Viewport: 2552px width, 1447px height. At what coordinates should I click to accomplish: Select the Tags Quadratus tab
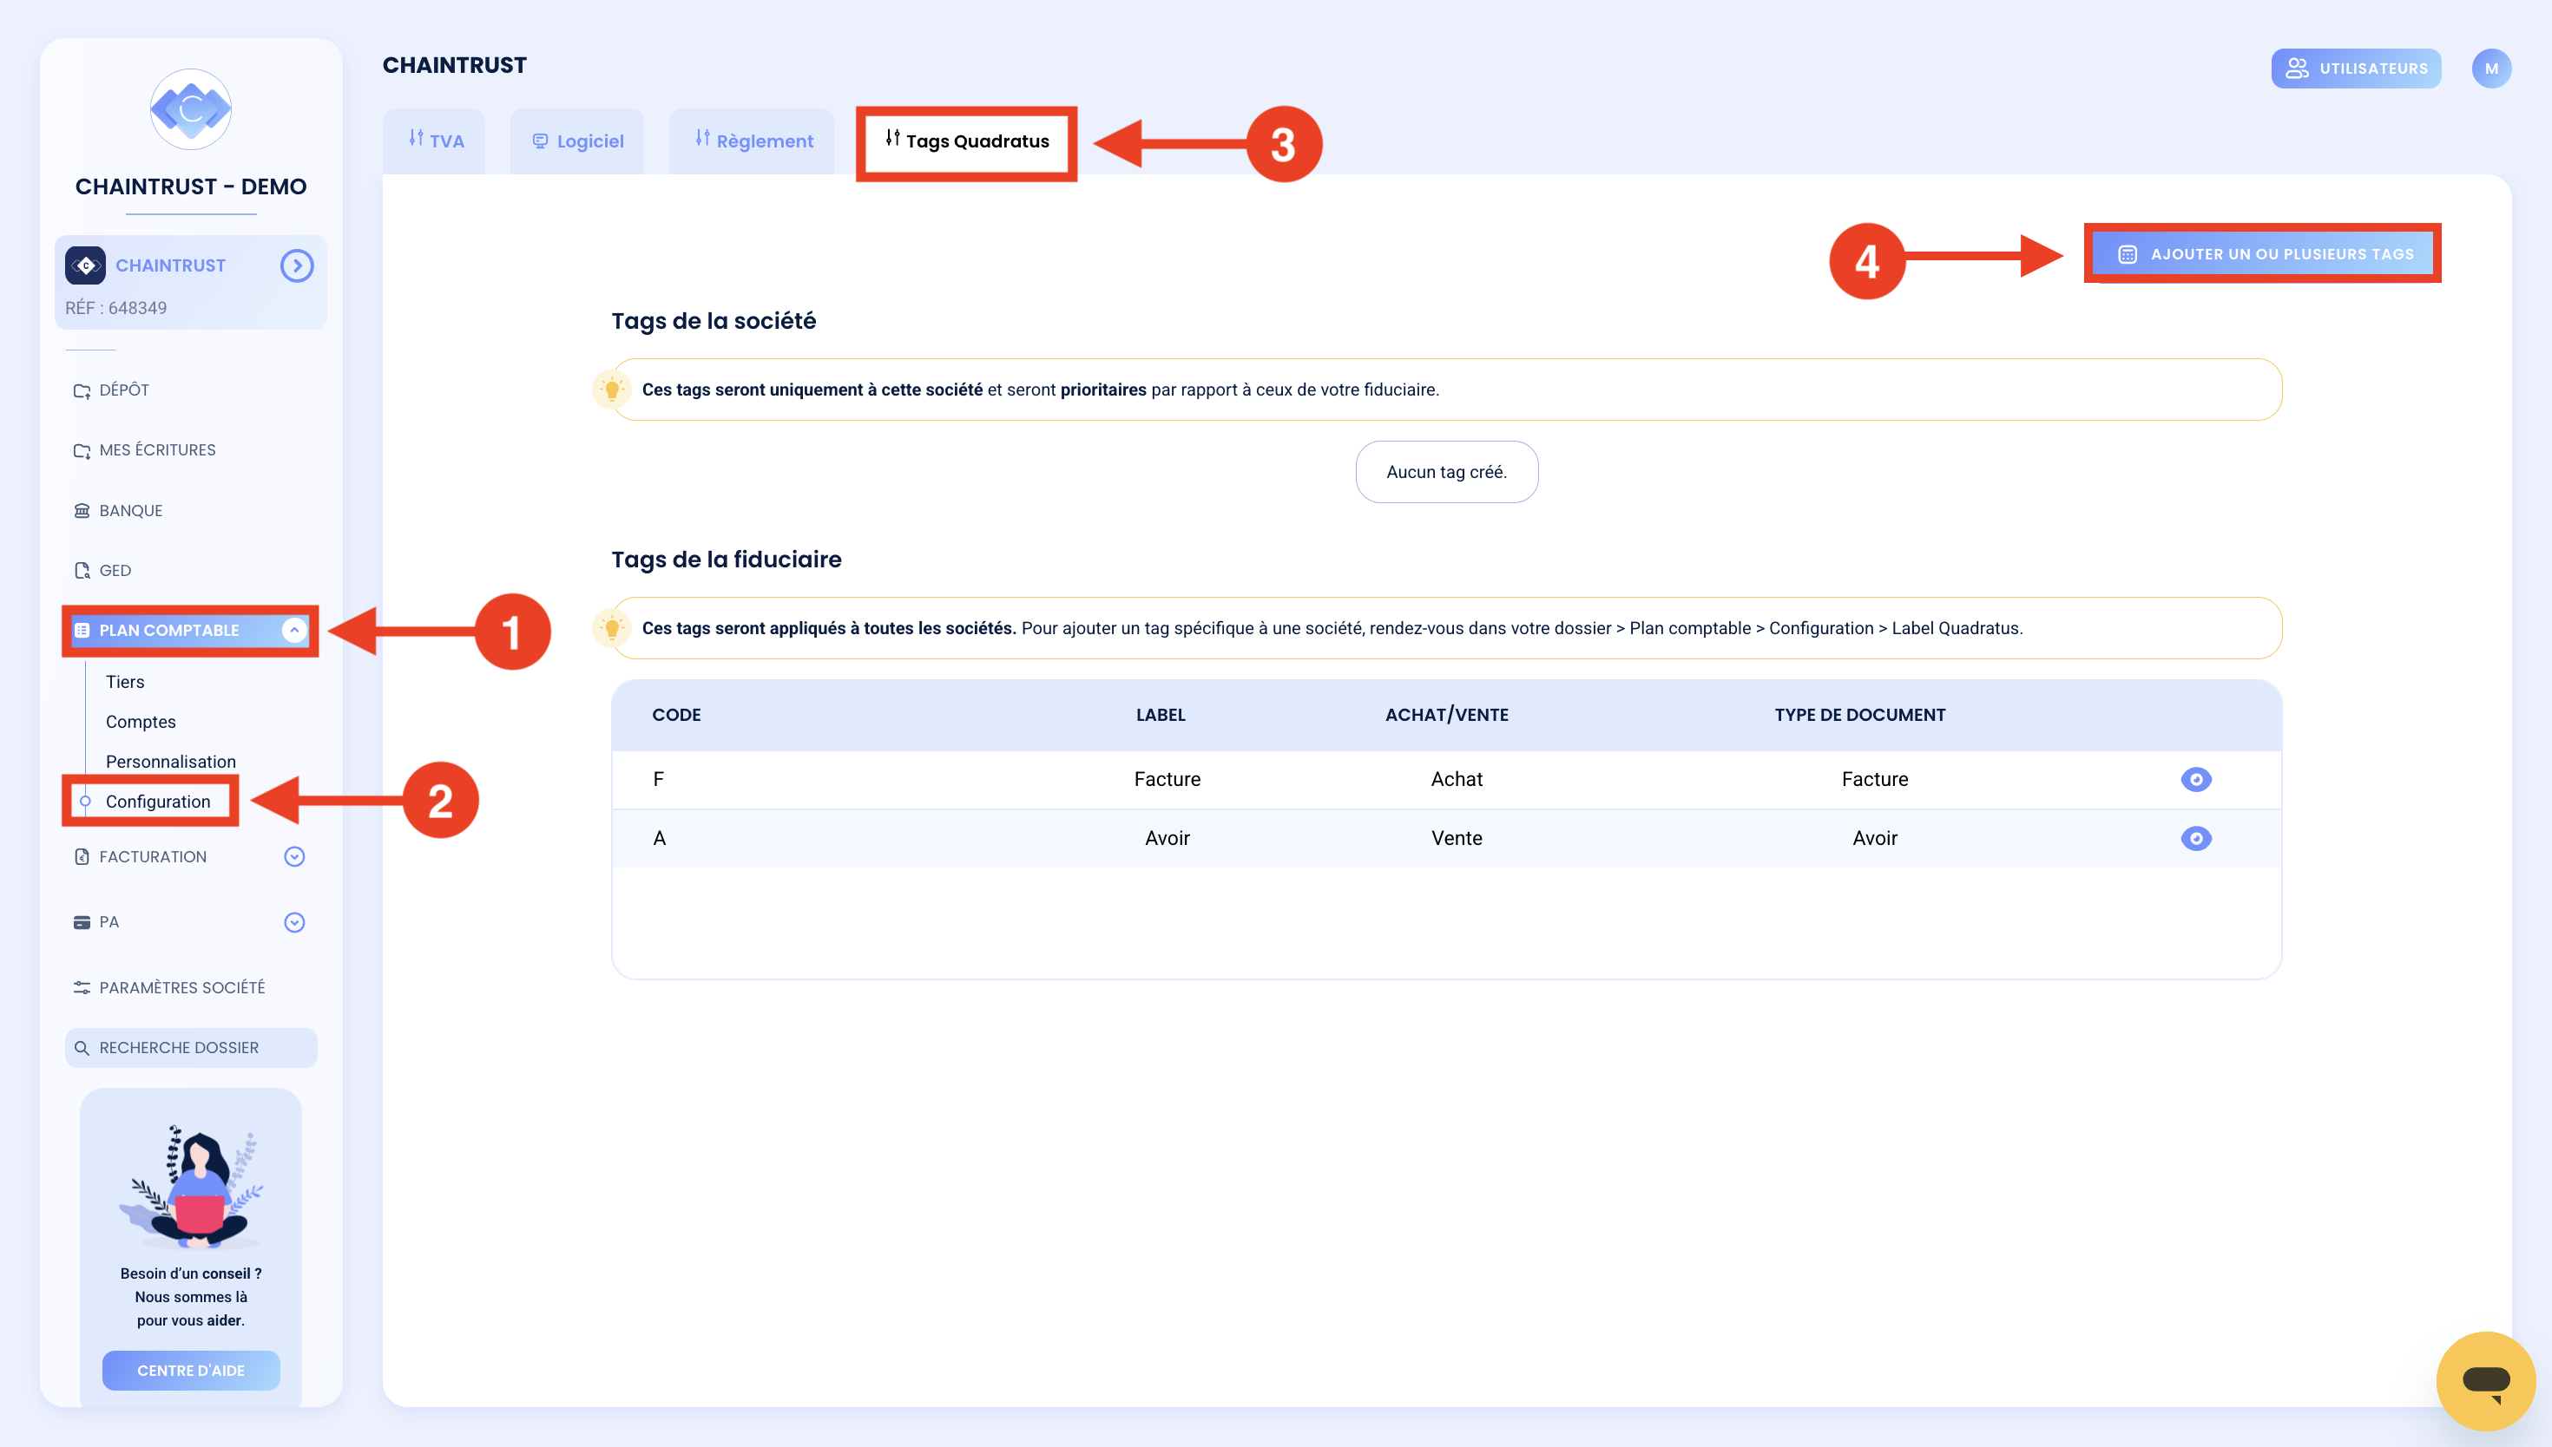tap(966, 141)
